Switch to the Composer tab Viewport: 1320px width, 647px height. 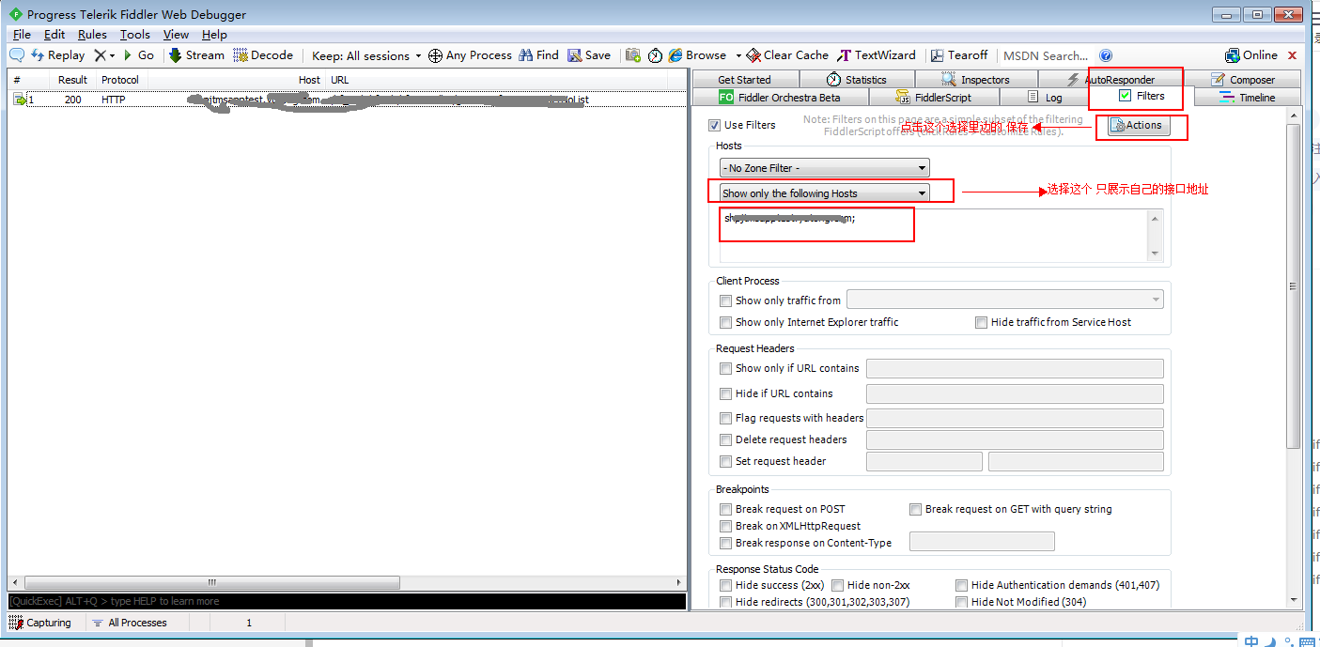click(x=1242, y=80)
